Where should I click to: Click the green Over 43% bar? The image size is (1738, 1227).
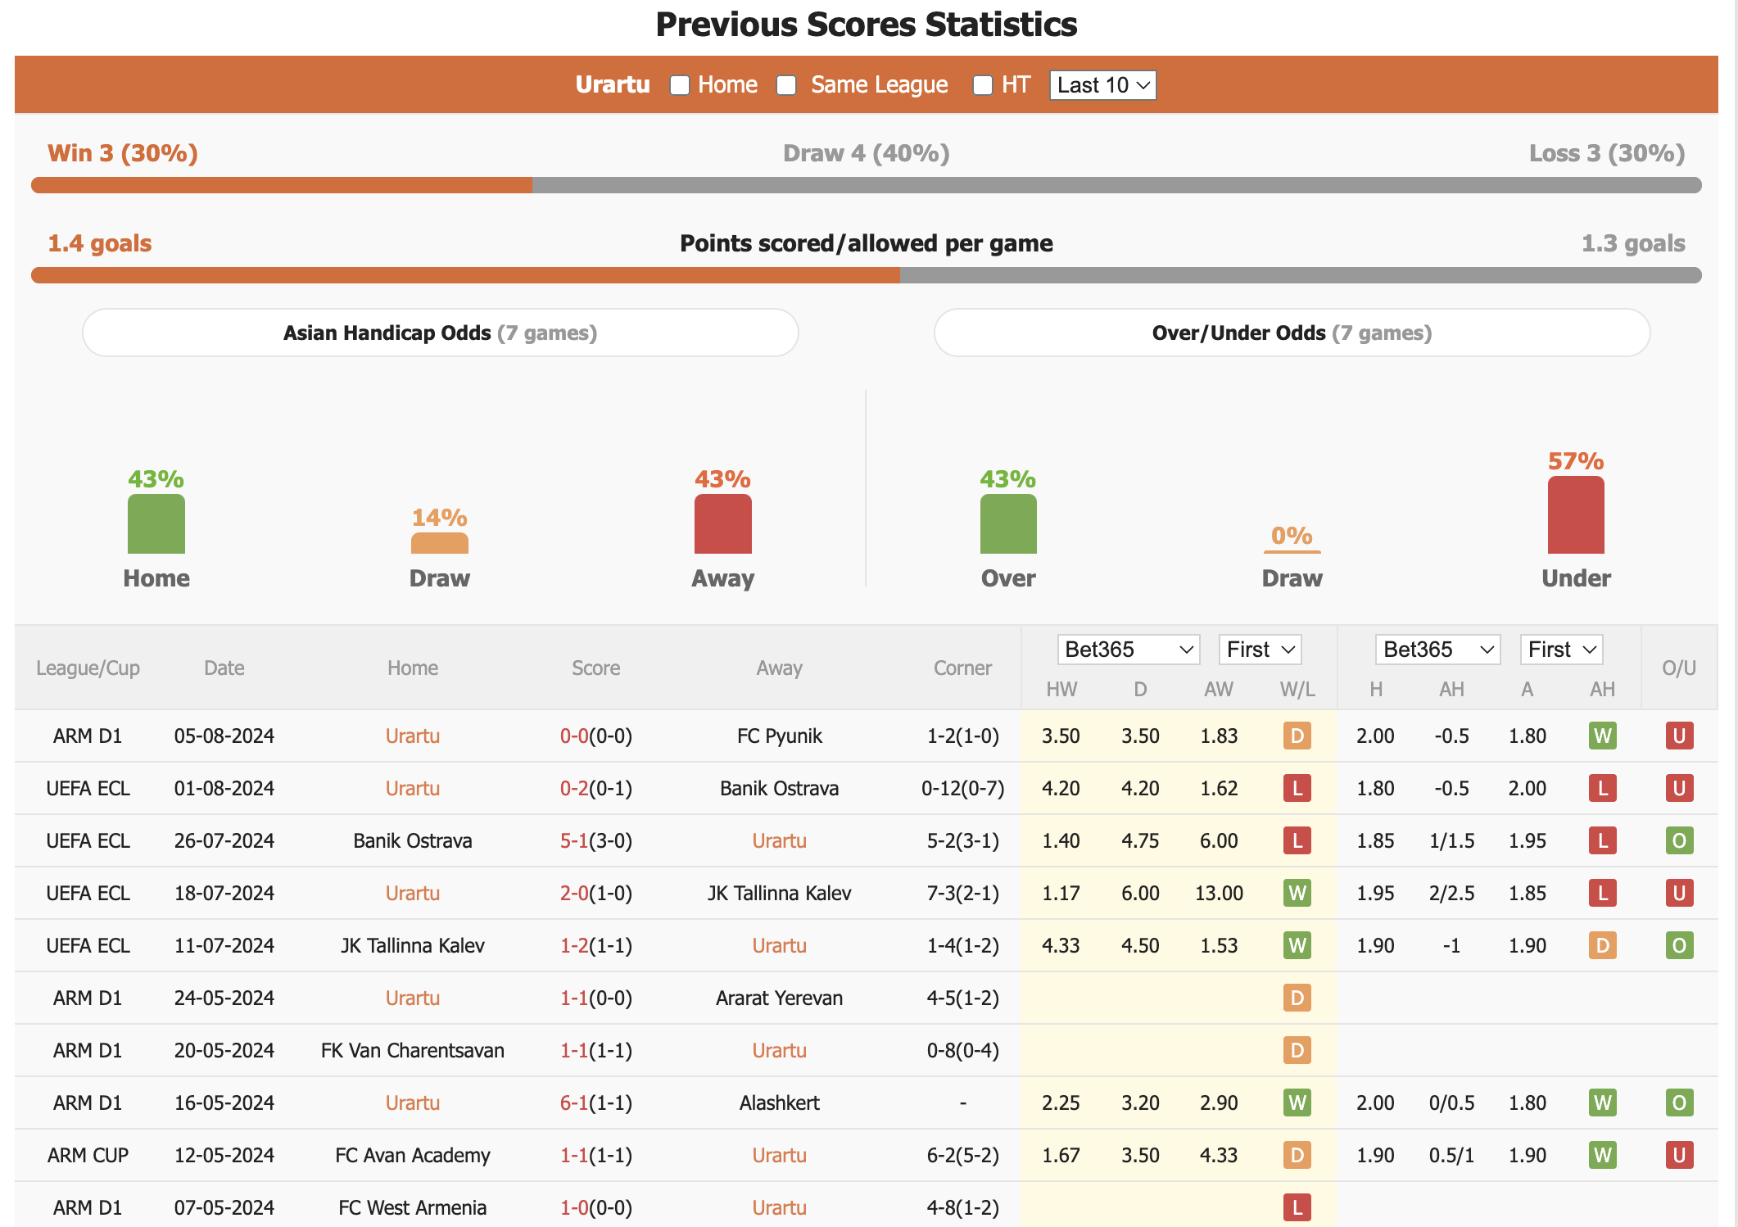[1008, 524]
